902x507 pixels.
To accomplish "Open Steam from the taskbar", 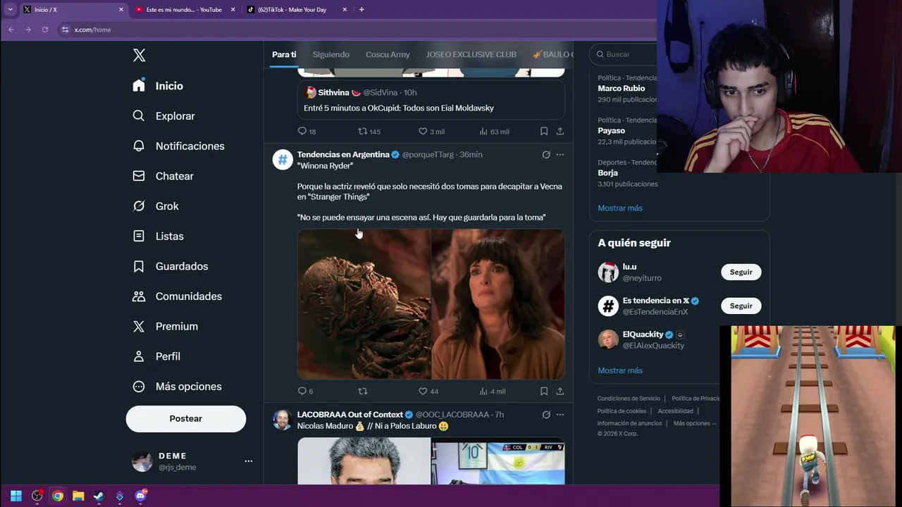I will 99,496.
